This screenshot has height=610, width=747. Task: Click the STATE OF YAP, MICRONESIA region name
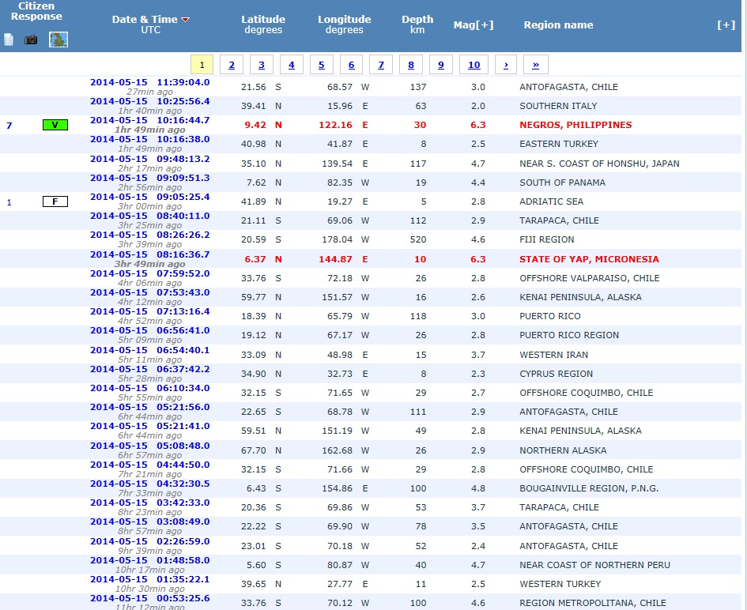point(590,259)
